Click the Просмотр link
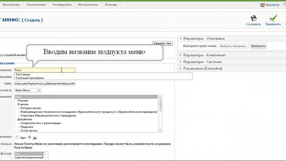The image size is (286, 161). 272,5
